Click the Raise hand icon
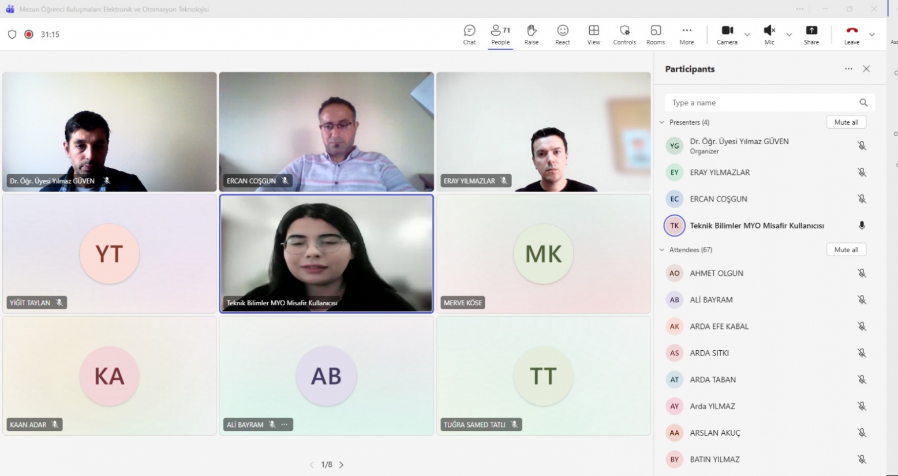This screenshot has height=476, width=898. point(531,34)
